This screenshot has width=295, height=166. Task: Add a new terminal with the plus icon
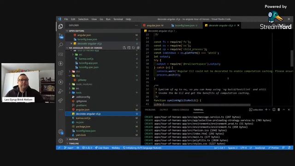click(266, 110)
